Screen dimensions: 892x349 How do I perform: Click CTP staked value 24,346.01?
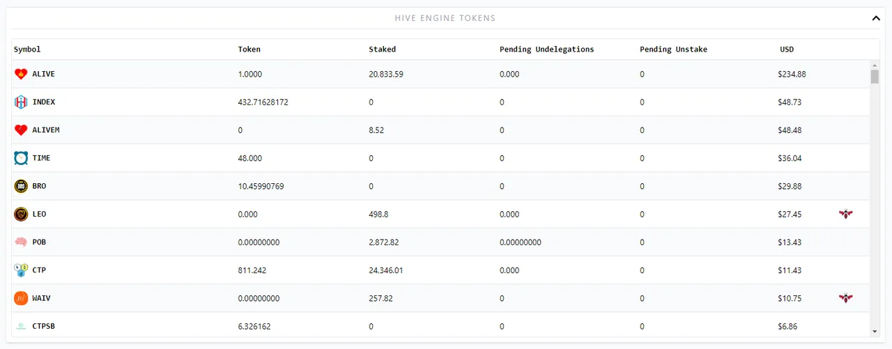pos(386,270)
